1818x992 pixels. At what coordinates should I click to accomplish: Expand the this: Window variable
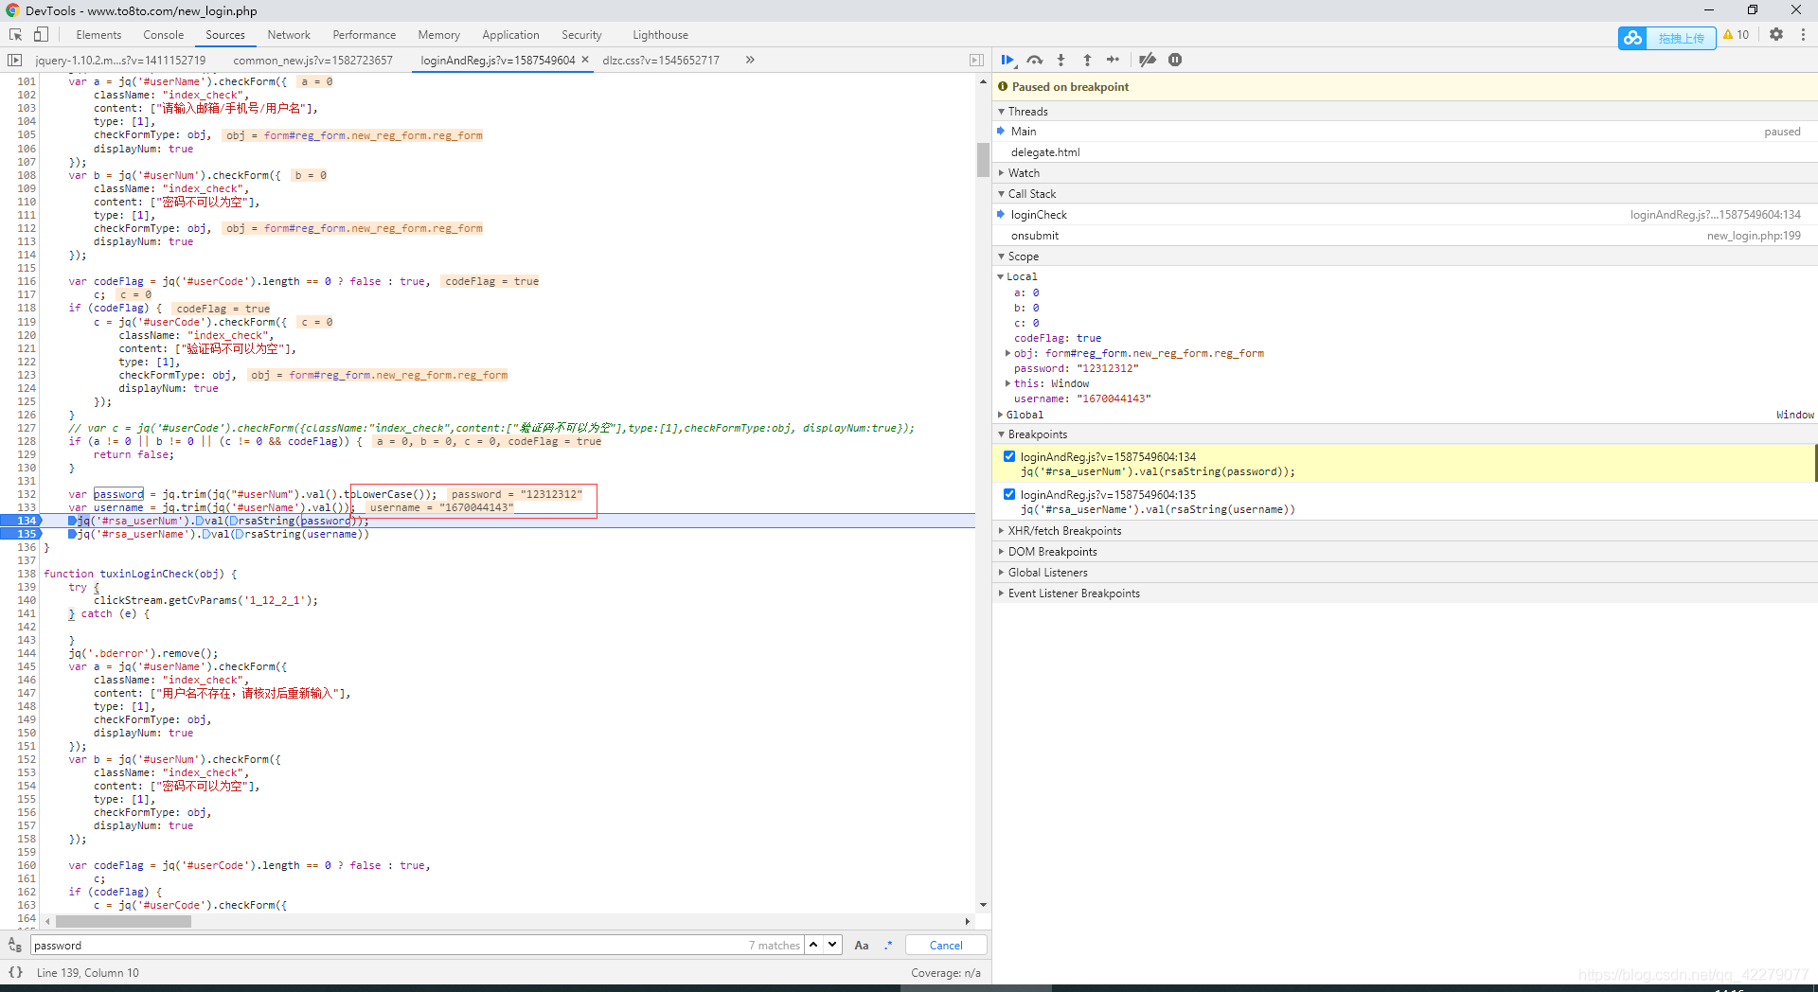click(x=1008, y=383)
